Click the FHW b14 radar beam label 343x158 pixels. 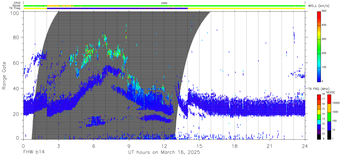tap(34, 152)
